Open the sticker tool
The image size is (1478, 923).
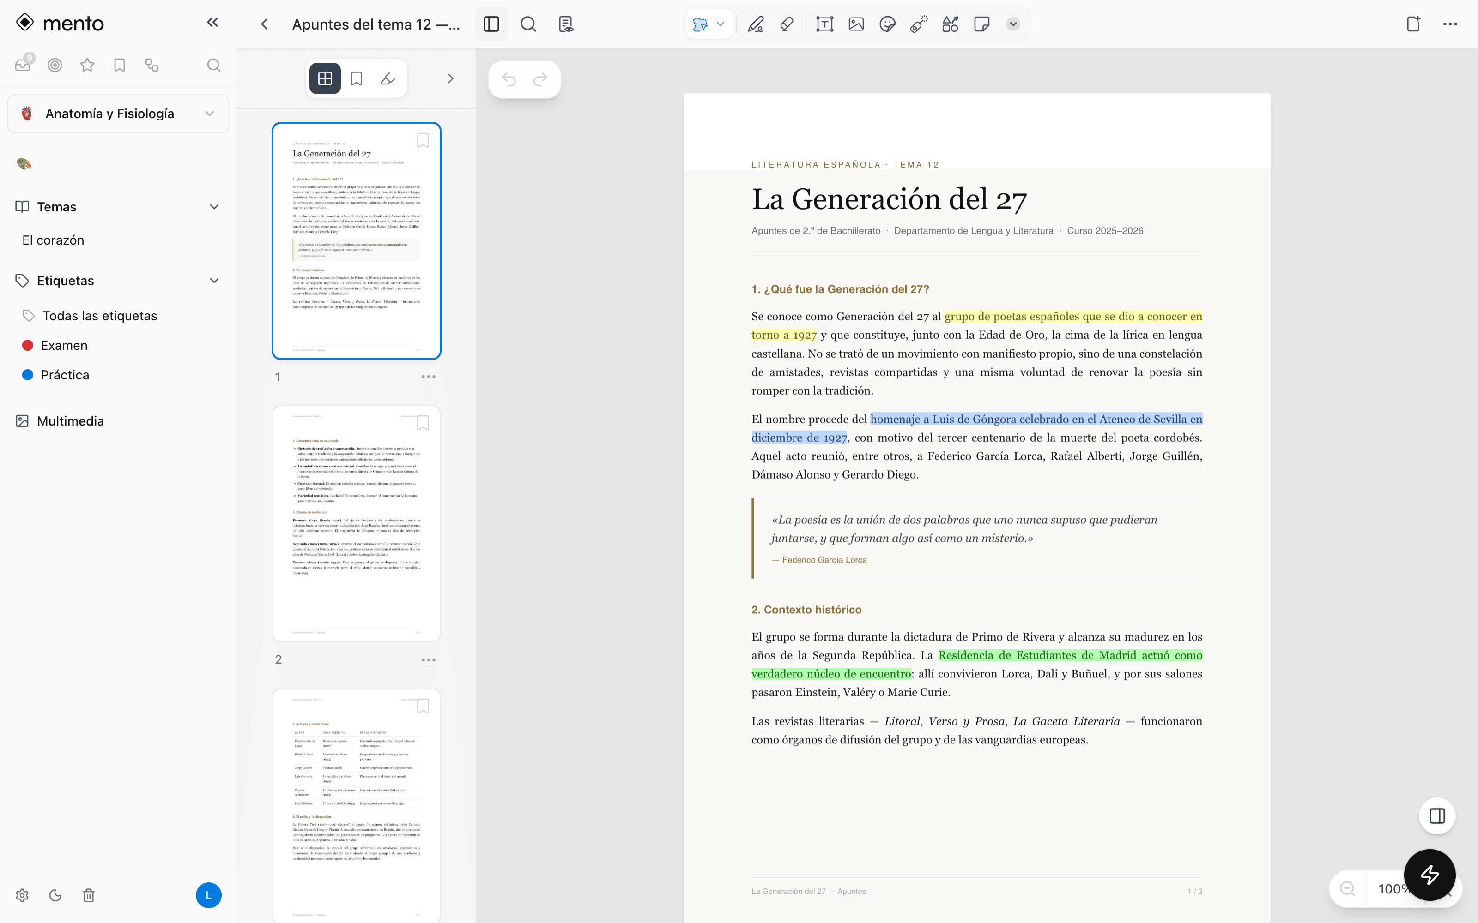(x=887, y=24)
